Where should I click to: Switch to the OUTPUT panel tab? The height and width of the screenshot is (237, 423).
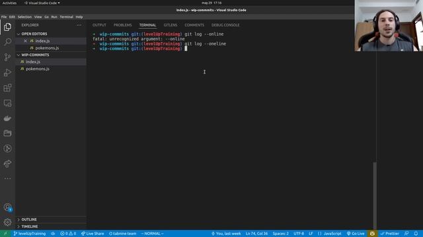99,25
